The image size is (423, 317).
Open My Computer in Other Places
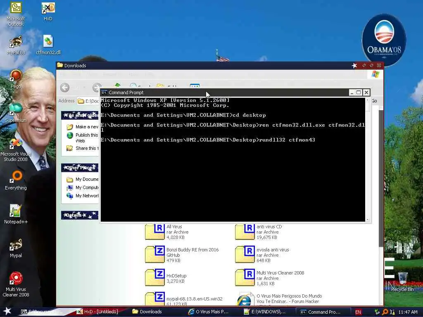(83, 187)
